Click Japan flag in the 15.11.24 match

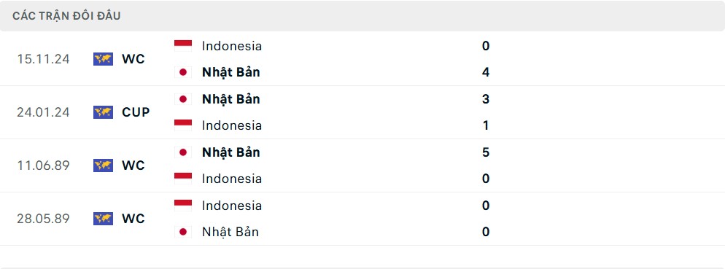tap(183, 72)
